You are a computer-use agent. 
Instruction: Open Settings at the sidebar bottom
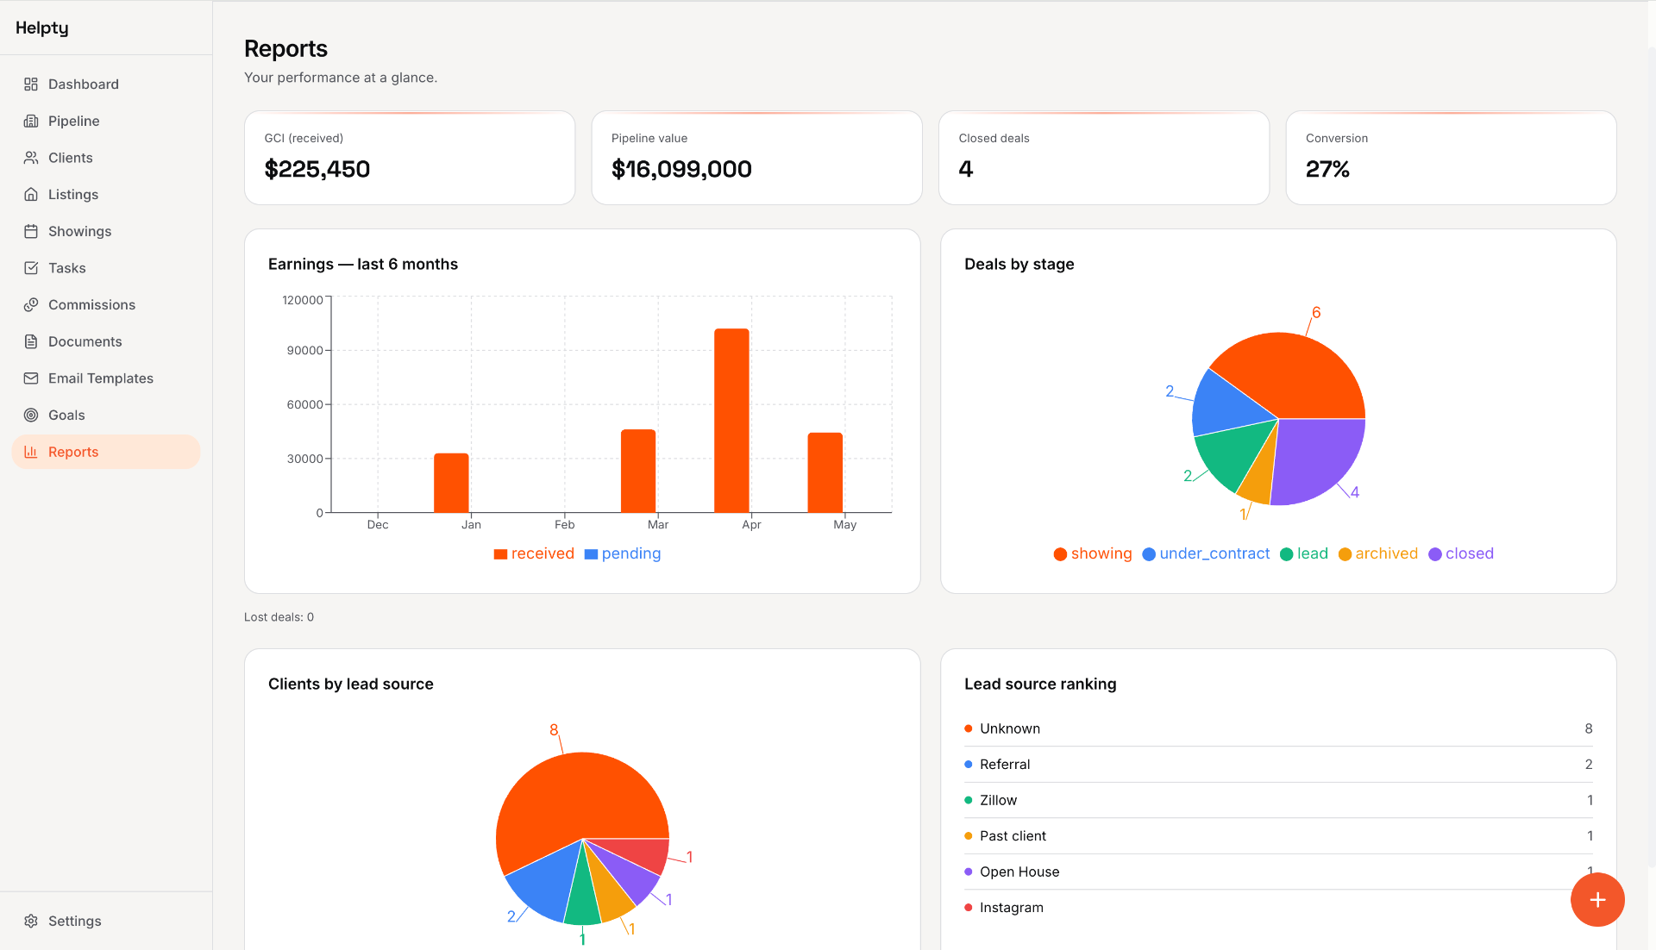[x=106, y=922]
